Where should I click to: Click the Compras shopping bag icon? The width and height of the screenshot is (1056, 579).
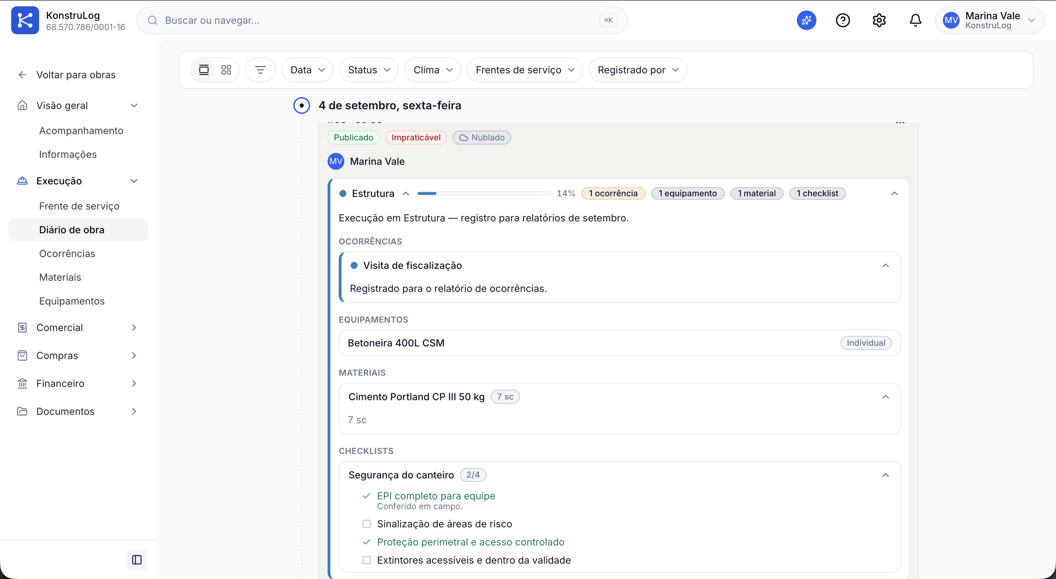click(x=22, y=356)
